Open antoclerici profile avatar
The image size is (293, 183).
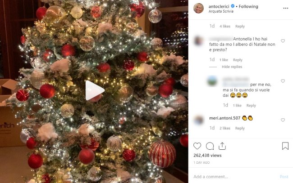tap(199, 8)
